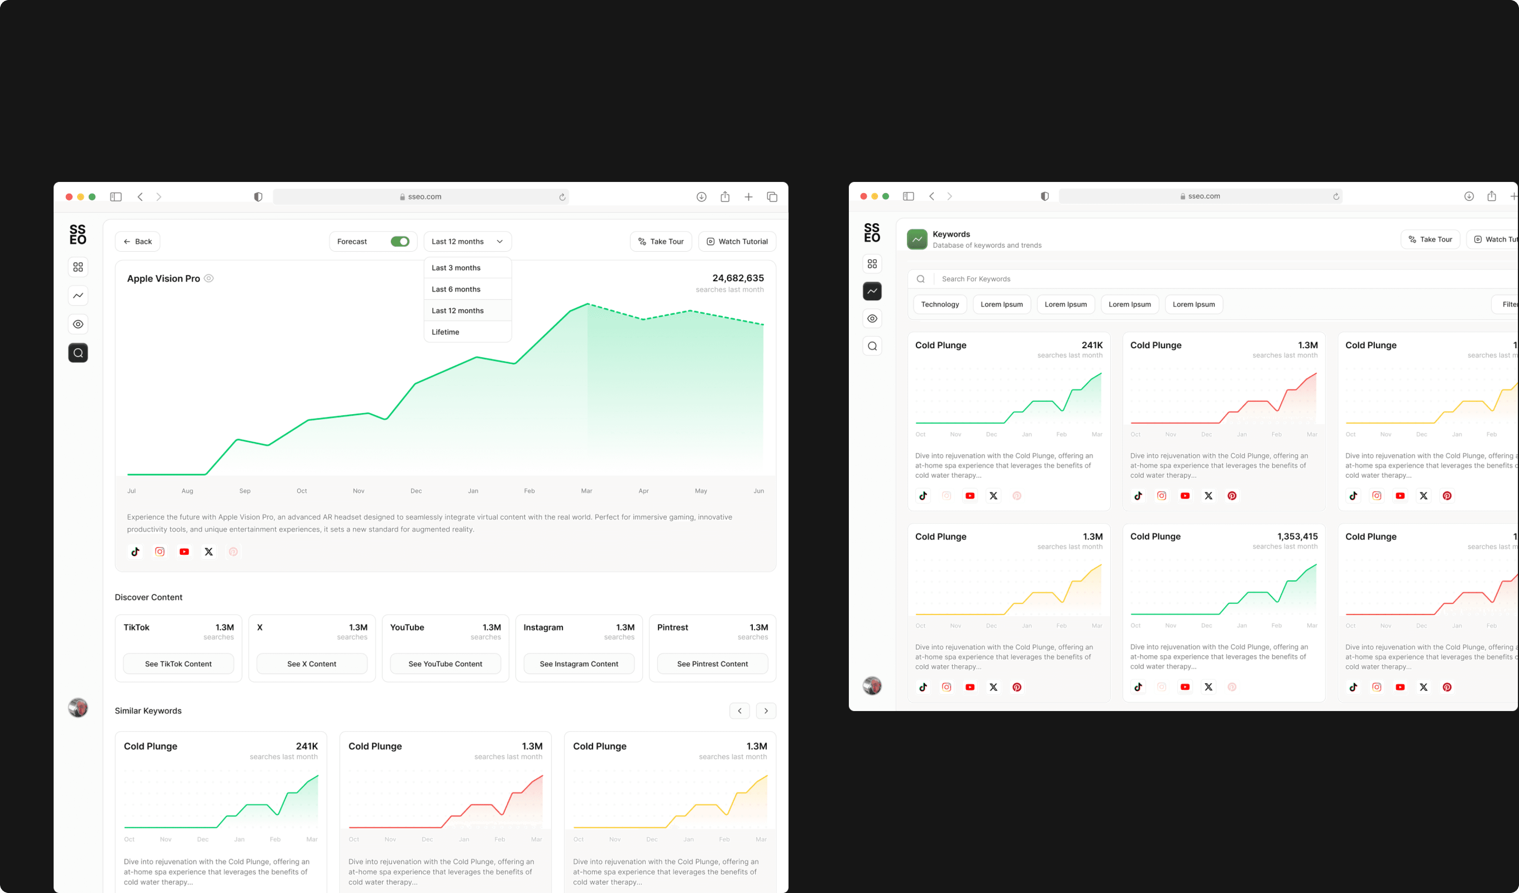Image resolution: width=1519 pixels, height=893 pixels.
Task: Click the download icon in left browser toolbar
Action: tap(701, 197)
